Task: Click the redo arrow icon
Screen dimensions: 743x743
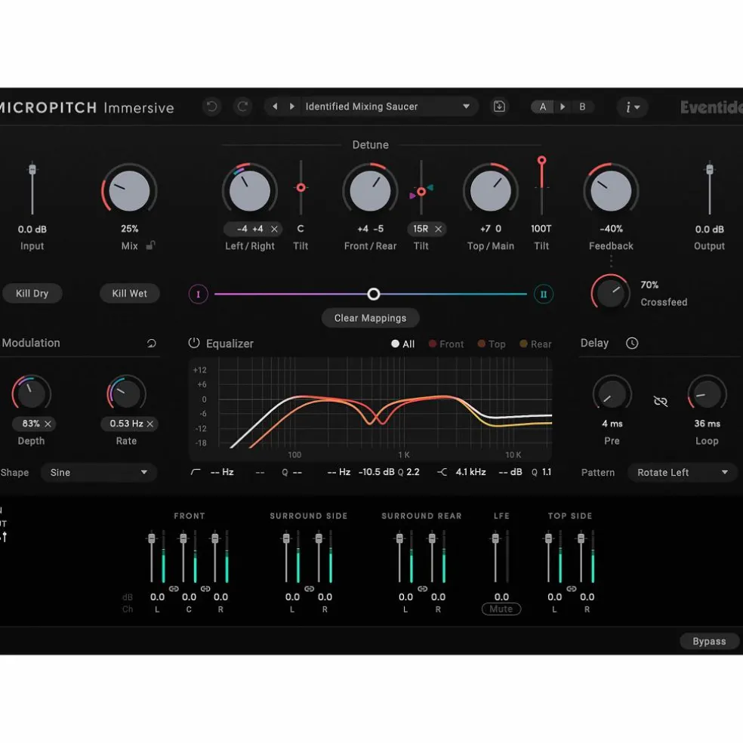Action: tap(242, 106)
